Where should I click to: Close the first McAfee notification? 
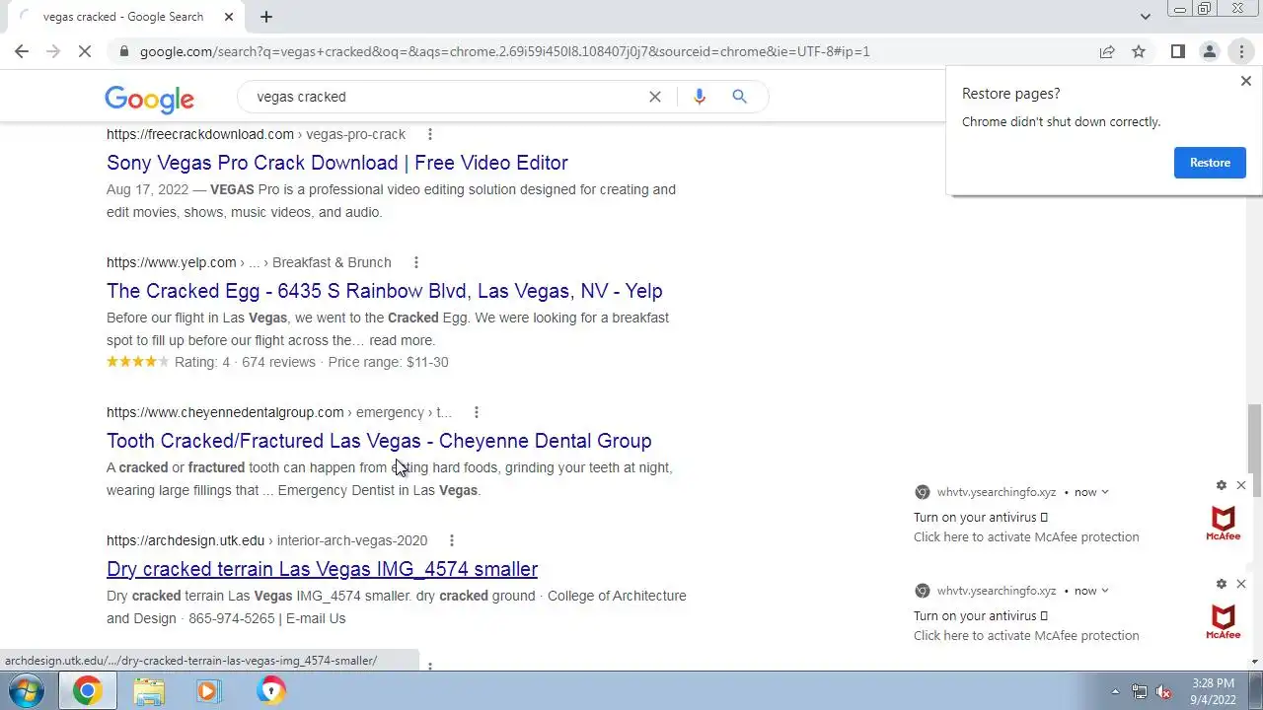[x=1241, y=485]
